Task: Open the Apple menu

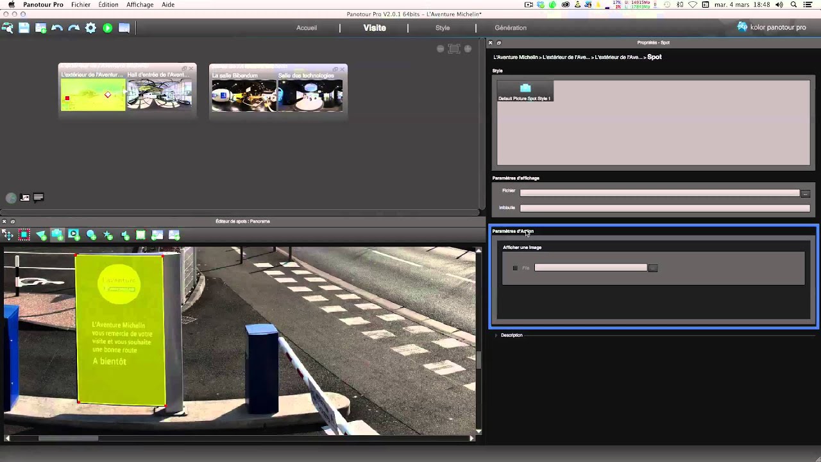Action: click(11, 4)
